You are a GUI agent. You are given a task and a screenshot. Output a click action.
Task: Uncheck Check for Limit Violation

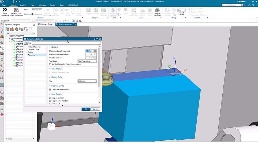coord(50,90)
